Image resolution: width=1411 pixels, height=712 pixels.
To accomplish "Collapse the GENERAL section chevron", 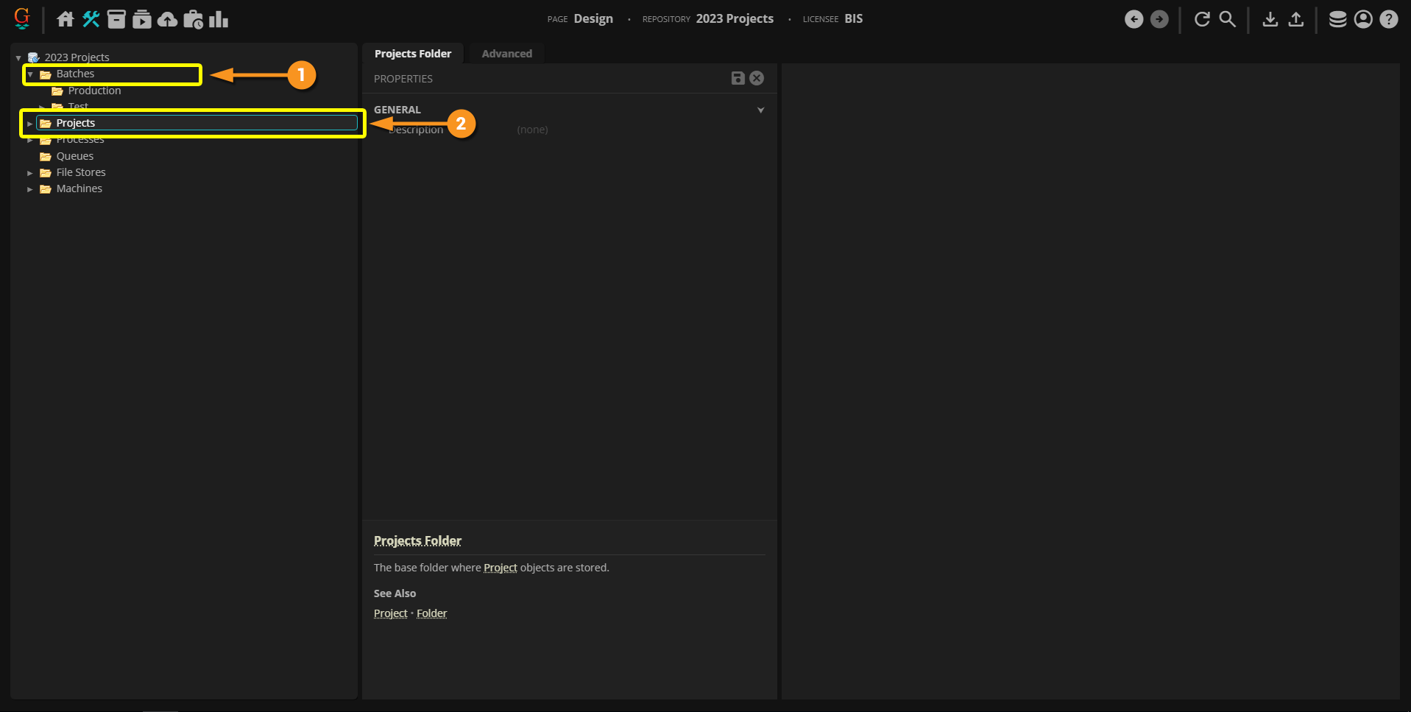I will 761,110.
